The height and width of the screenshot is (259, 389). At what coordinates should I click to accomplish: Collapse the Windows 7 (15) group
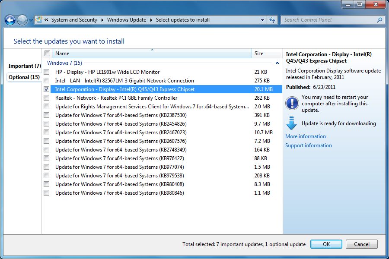pos(277,63)
